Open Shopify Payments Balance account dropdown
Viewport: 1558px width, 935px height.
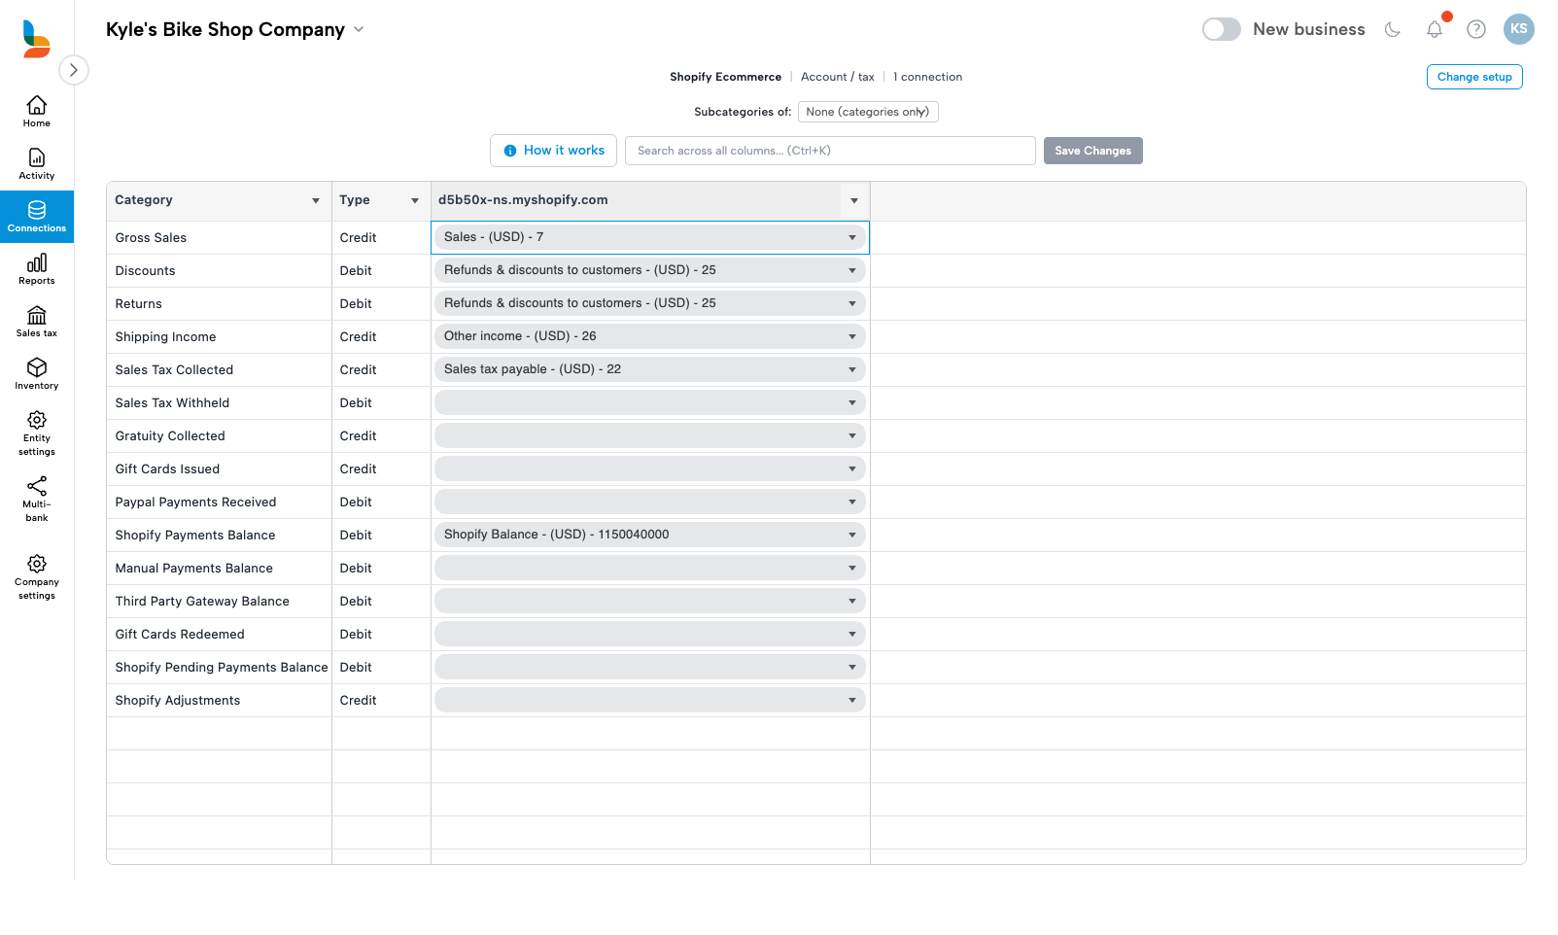click(650, 535)
